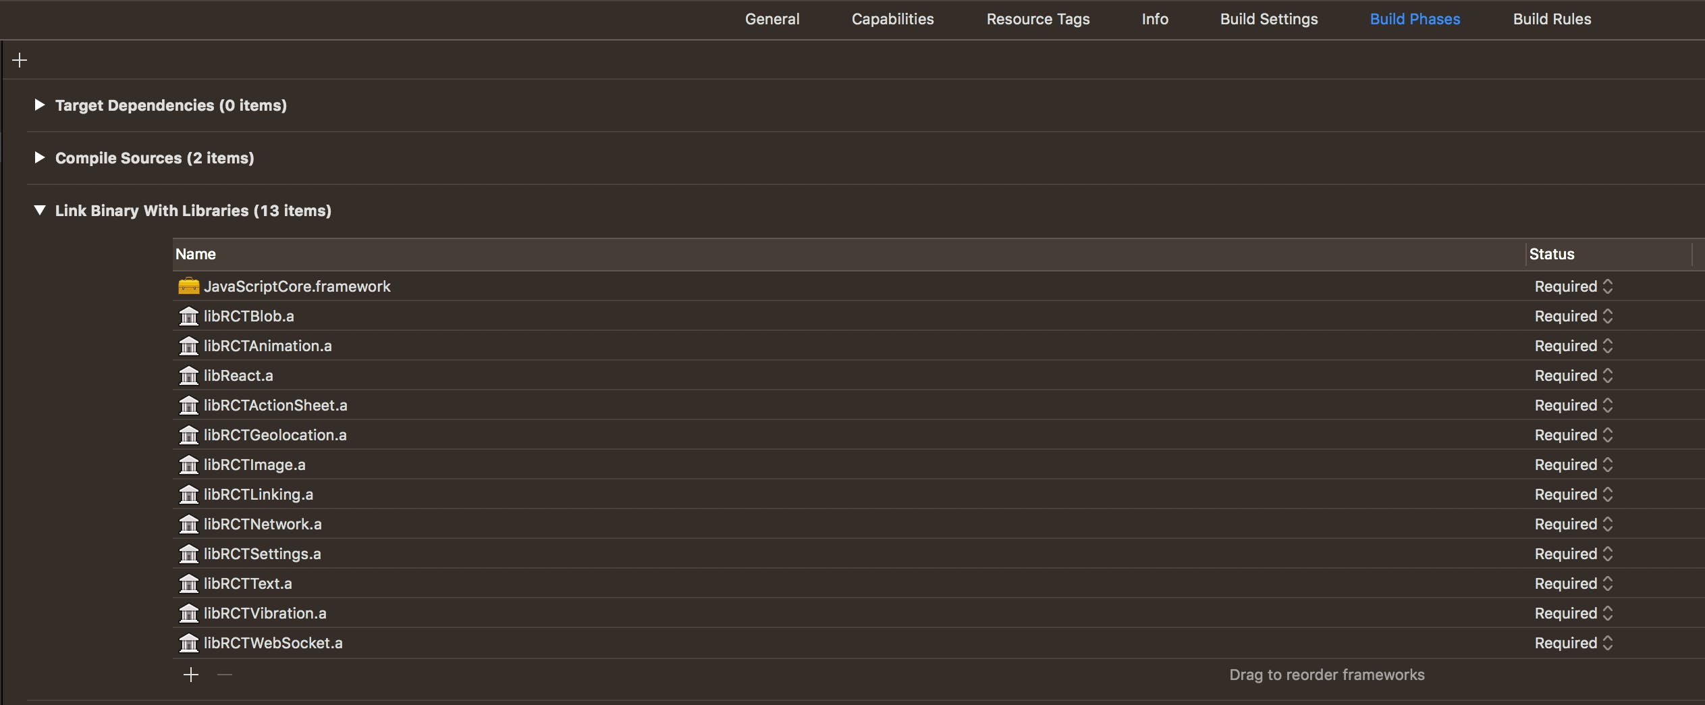1705x705 pixels.
Task: Select the JavaScriptCore.framework row name
Action: [x=297, y=286]
